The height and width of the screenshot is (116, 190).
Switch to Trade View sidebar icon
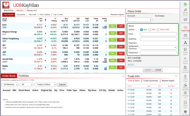(185, 29)
